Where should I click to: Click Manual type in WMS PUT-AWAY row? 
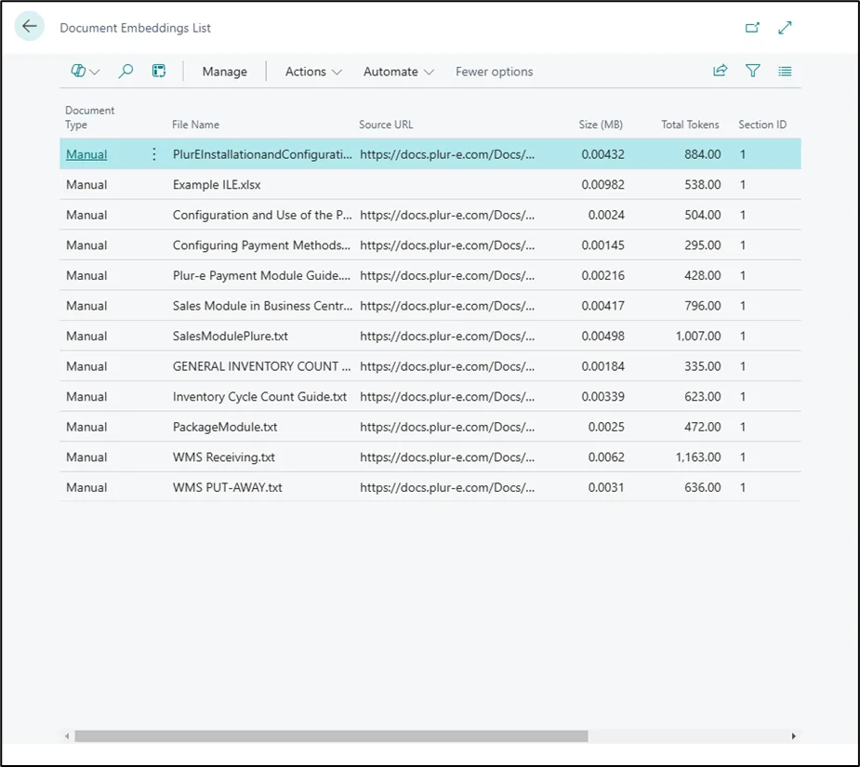pos(86,487)
